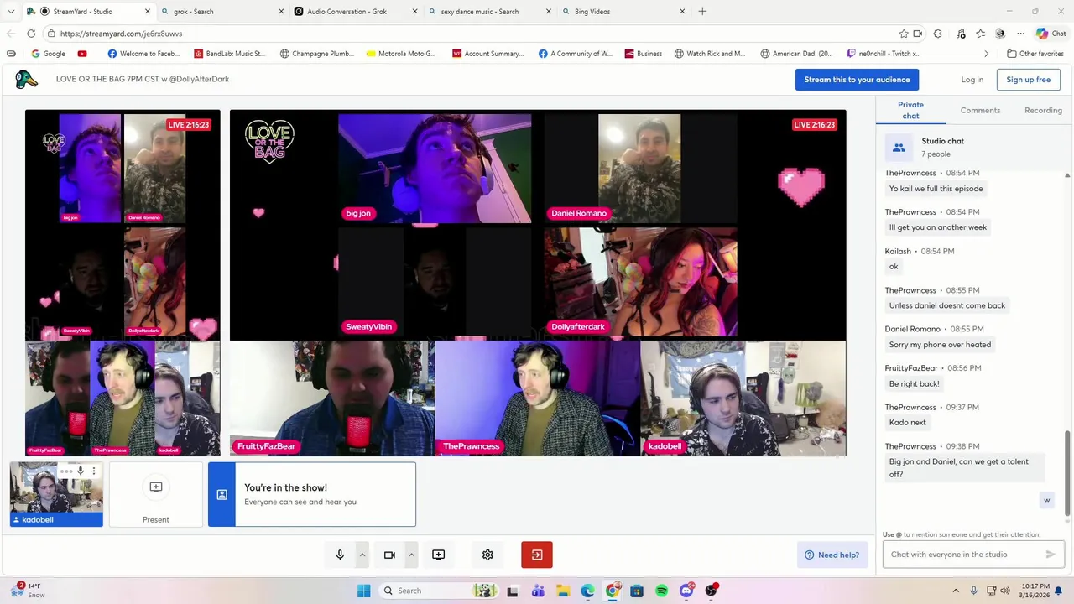Click Stream this to your audience button
This screenshot has width=1074, height=604.
click(857, 80)
